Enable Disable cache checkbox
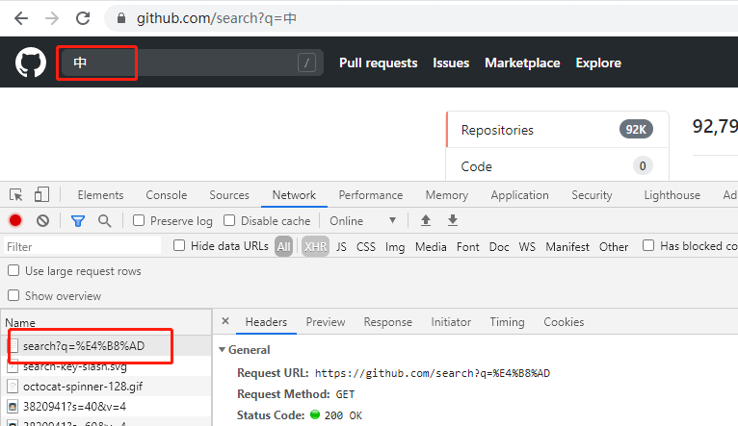738x426 pixels. [229, 220]
